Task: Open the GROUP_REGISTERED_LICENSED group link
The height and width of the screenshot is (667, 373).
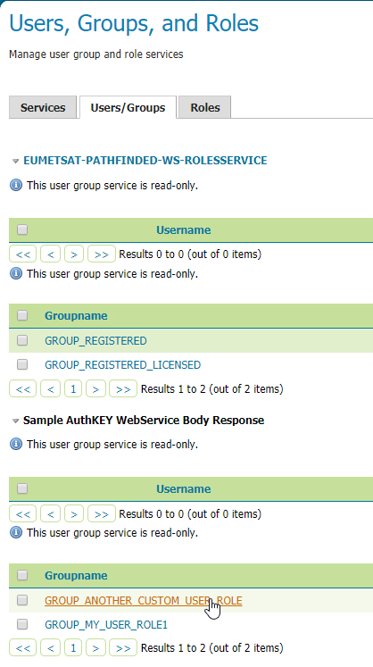Action: pyautogui.click(x=122, y=365)
